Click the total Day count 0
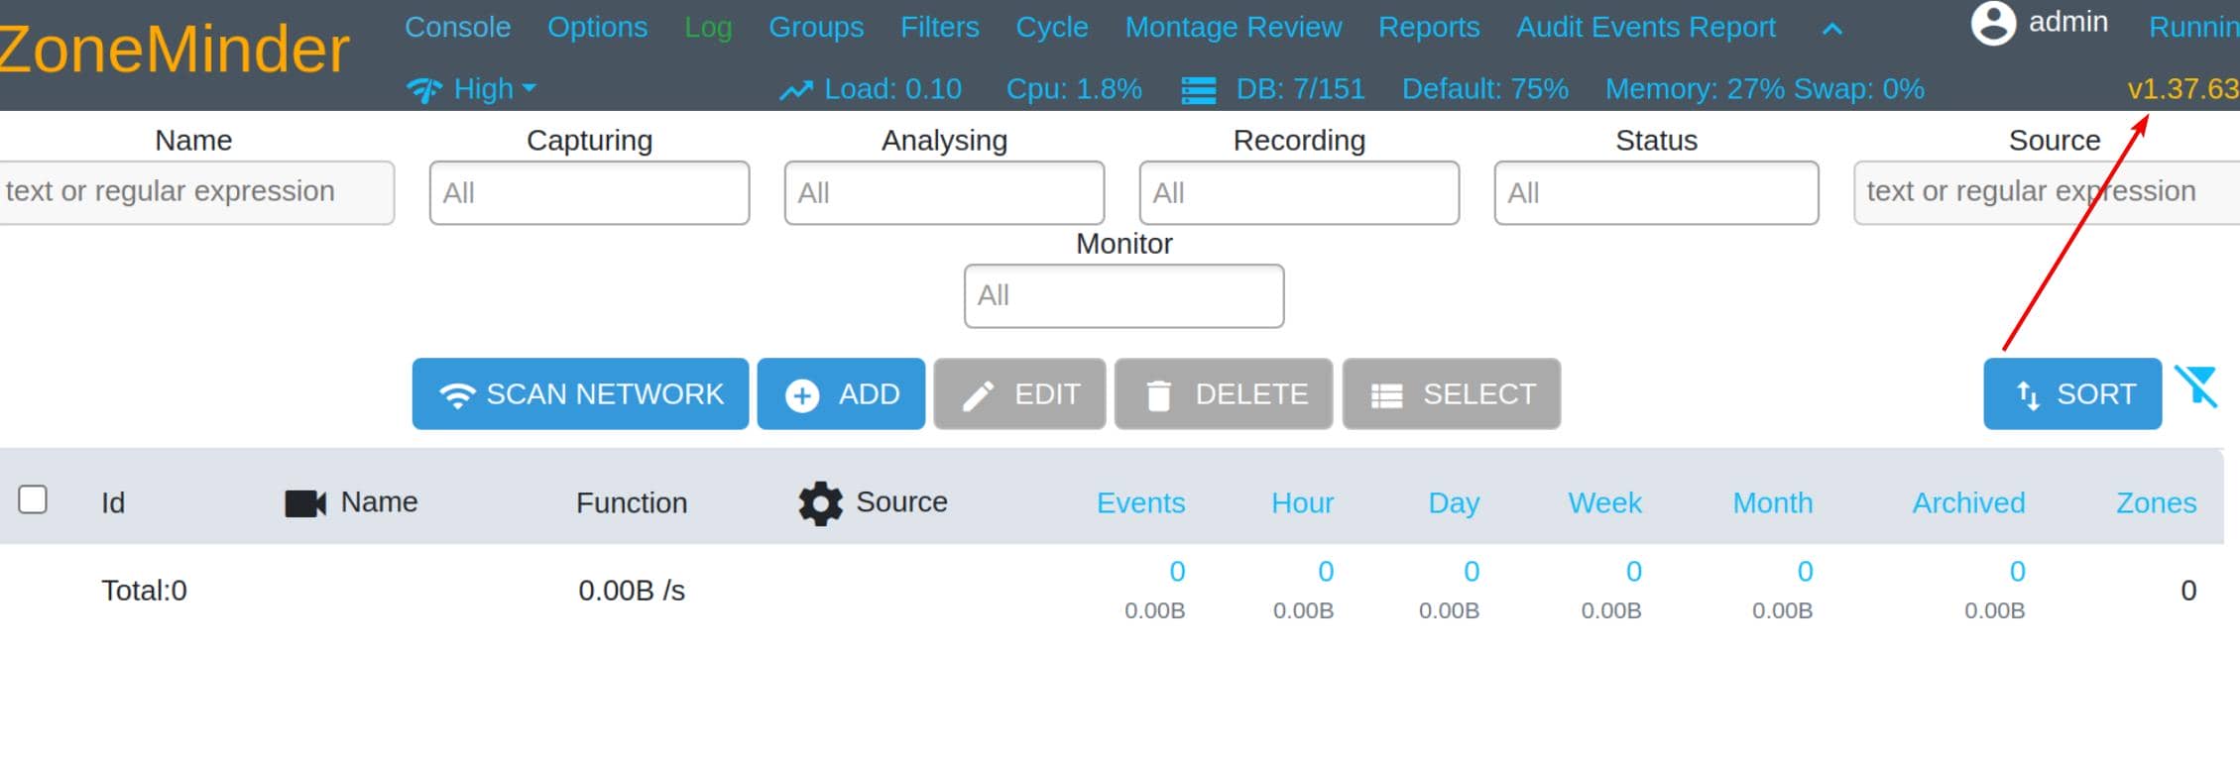The image size is (2240, 768). 1472,572
